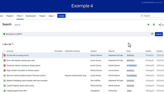Click bug icon for Error with update issue
The image size is (164, 92).
click(x=5, y=60)
